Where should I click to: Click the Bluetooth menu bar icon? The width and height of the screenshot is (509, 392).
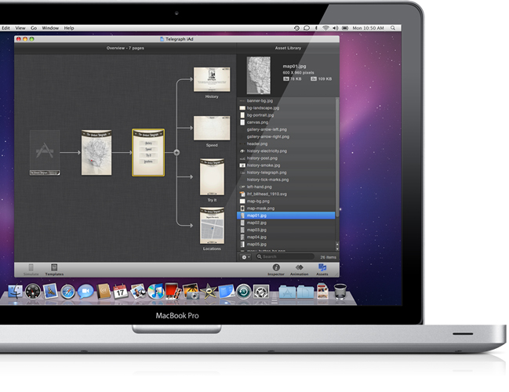click(x=316, y=28)
